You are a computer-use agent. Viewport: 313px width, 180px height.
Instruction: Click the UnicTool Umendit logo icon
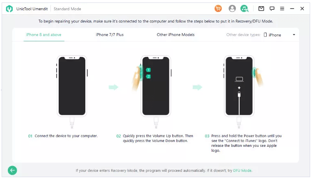tap(9, 9)
